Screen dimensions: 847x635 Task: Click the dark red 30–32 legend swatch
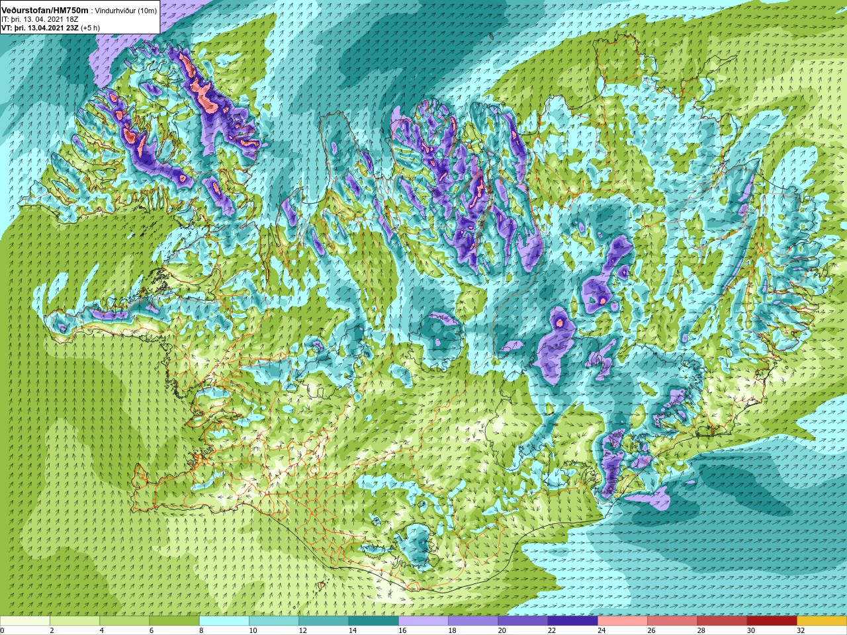click(x=772, y=621)
